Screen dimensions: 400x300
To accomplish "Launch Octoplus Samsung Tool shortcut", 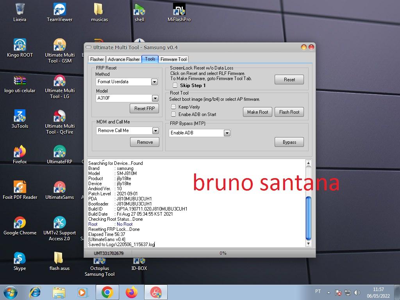I will (x=100, y=267).
